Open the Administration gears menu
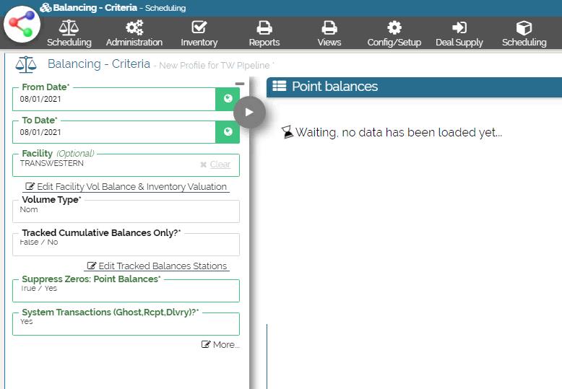Image resolution: width=562 pixels, height=389 pixels. pyautogui.click(x=134, y=34)
